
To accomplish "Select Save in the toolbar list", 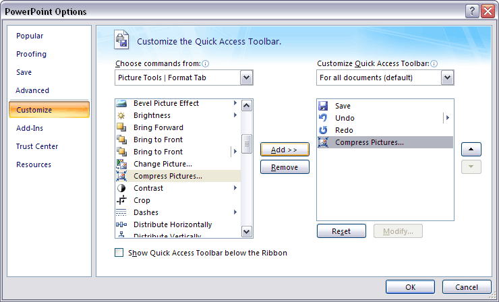I will click(x=385, y=106).
